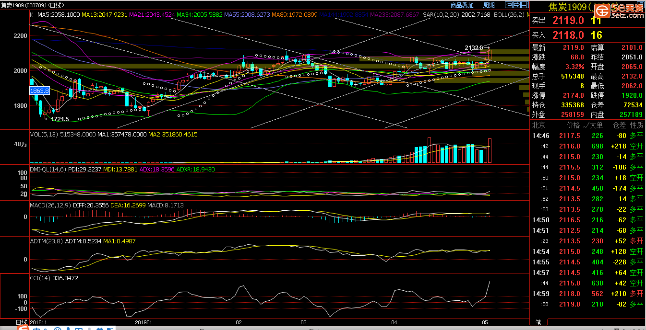The height and width of the screenshot is (330, 646).
Task: Click the 最高 value 2132.0
Action: point(632,76)
